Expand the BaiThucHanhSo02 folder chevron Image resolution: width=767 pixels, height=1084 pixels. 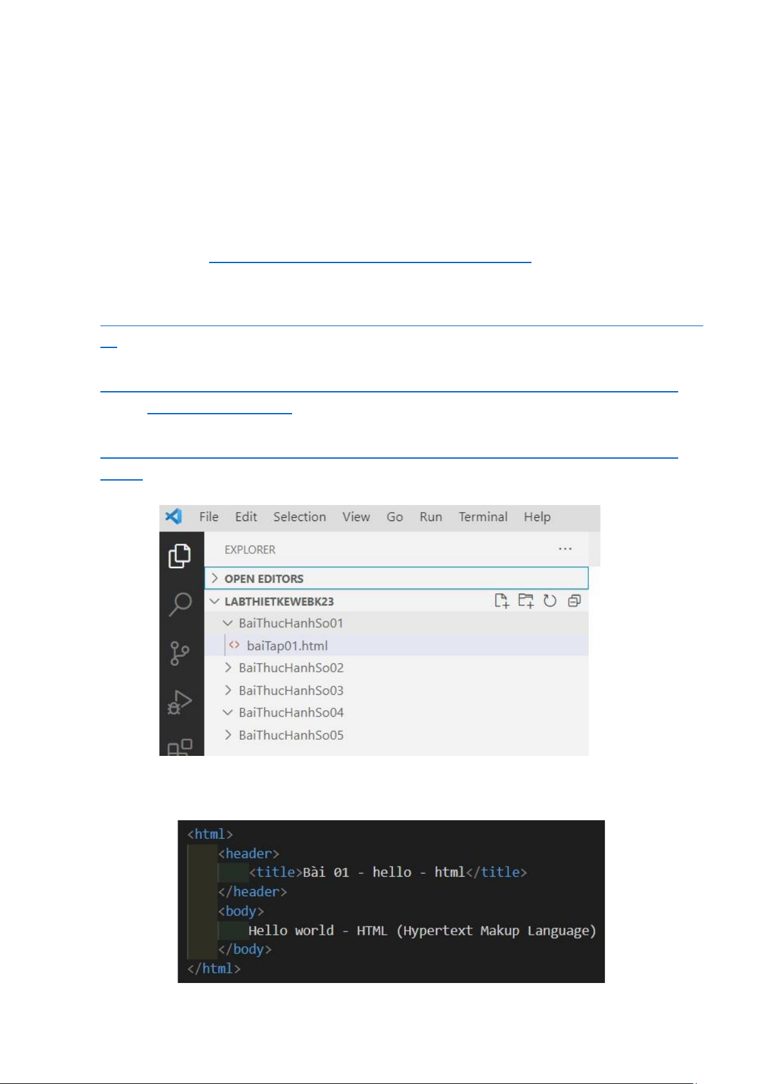coord(227,667)
